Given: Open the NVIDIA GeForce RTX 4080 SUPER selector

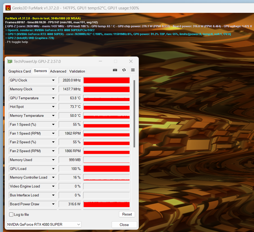Looking at the screenshot, I should 44,225.
